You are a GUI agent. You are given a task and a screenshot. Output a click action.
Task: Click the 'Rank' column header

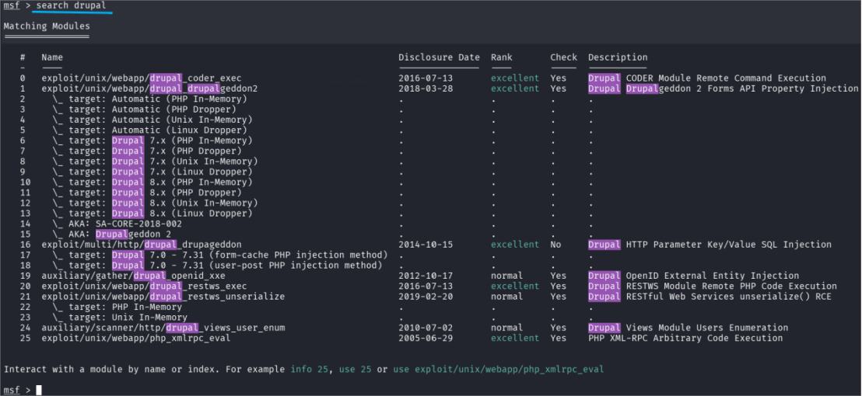(x=501, y=57)
